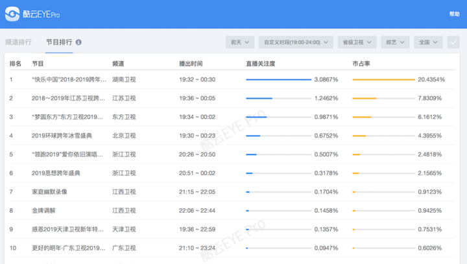
Task: Click airtime 20:26 ~ 20:50
Action: click(197, 154)
